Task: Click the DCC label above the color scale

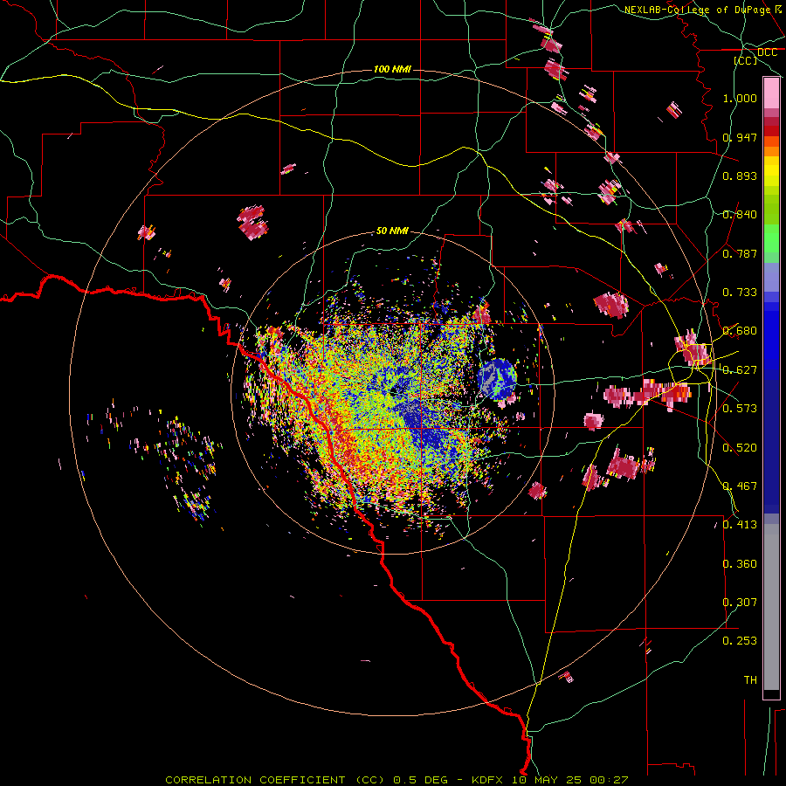Action: (x=768, y=52)
